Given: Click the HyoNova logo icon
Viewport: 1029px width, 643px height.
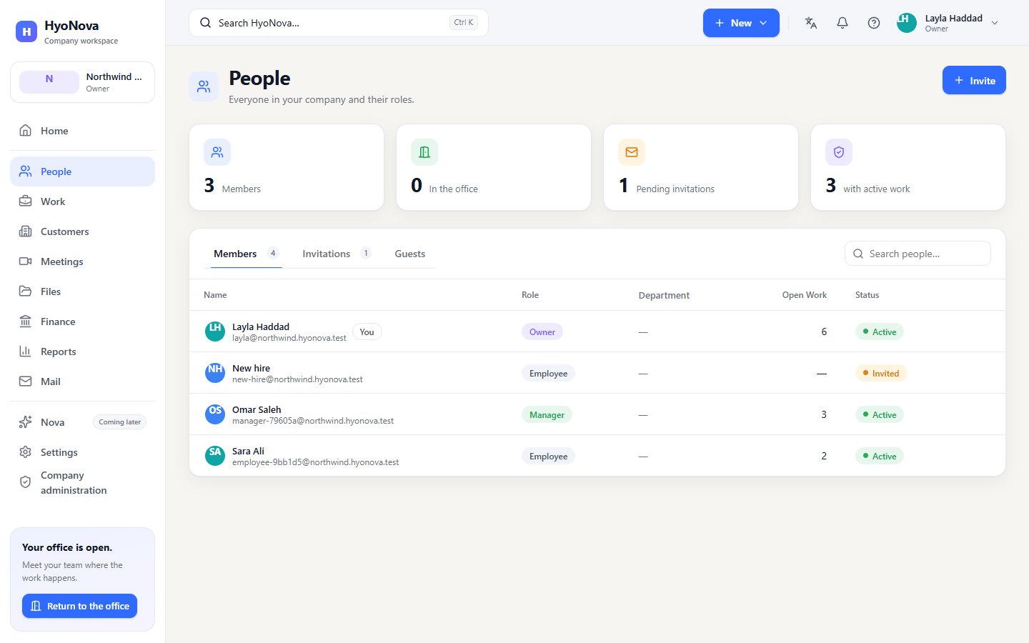Looking at the screenshot, I should coord(26,31).
